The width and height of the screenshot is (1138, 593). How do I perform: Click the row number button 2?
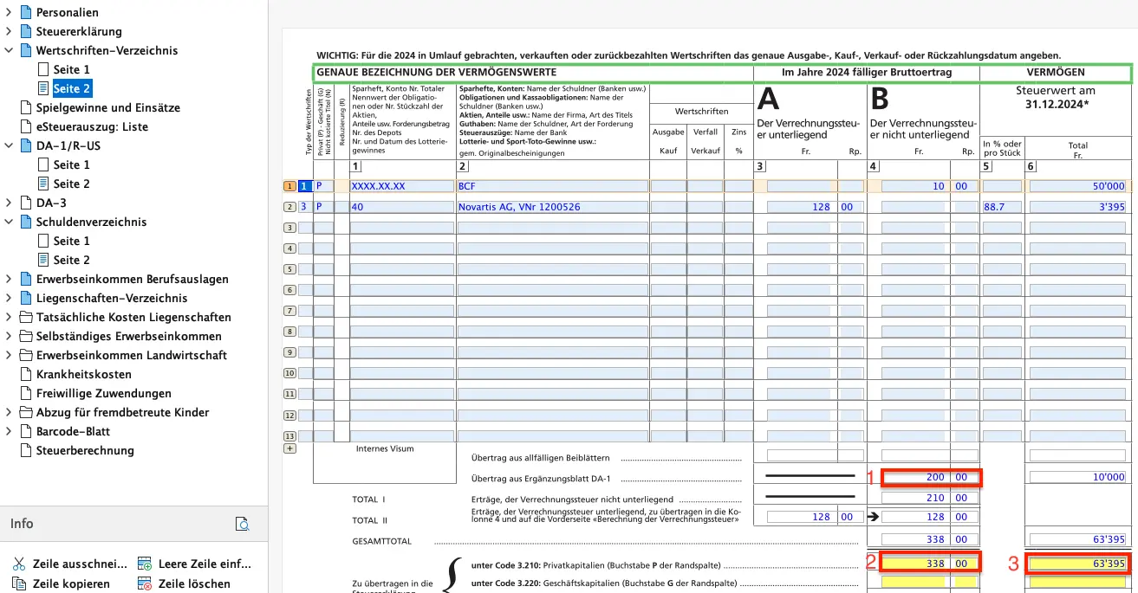click(x=289, y=207)
